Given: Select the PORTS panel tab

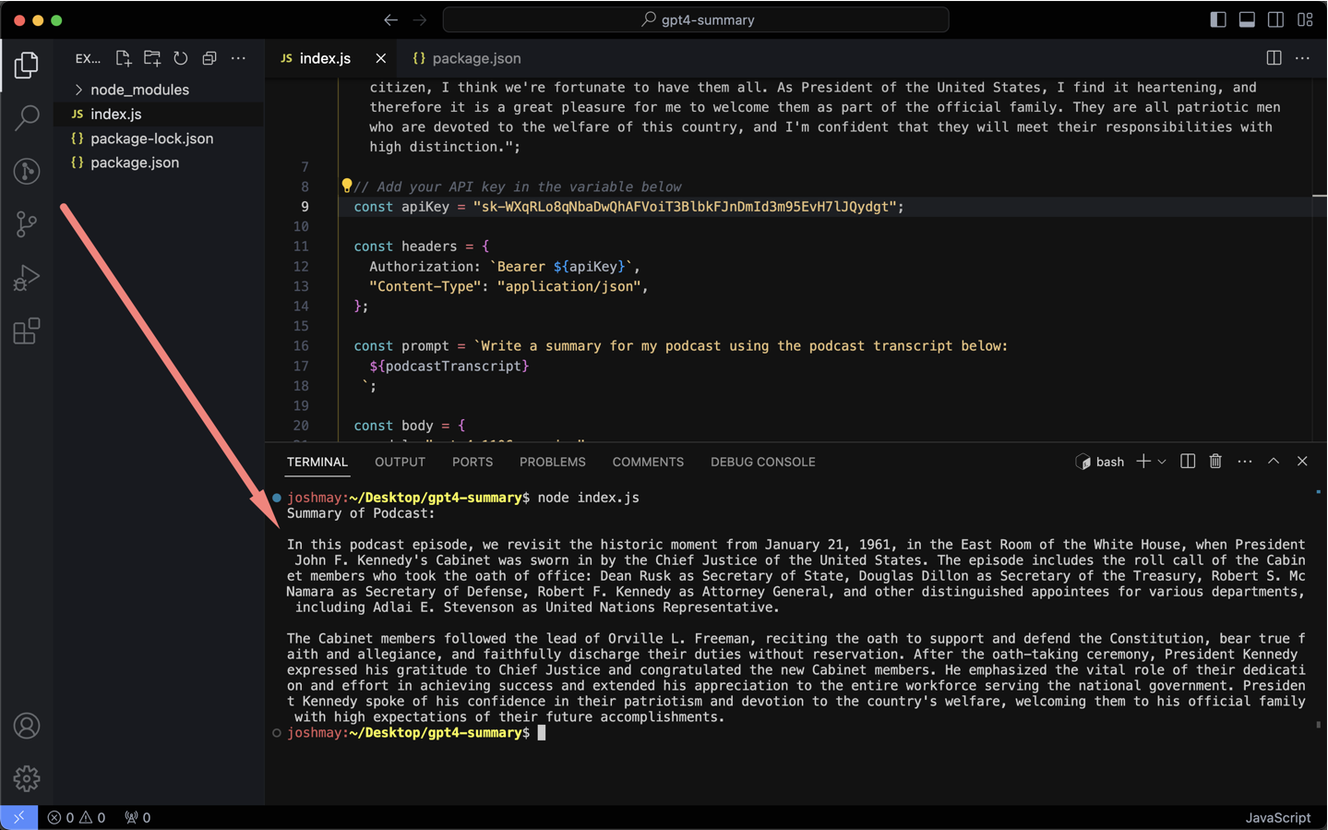Looking at the screenshot, I should (x=473, y=462).
